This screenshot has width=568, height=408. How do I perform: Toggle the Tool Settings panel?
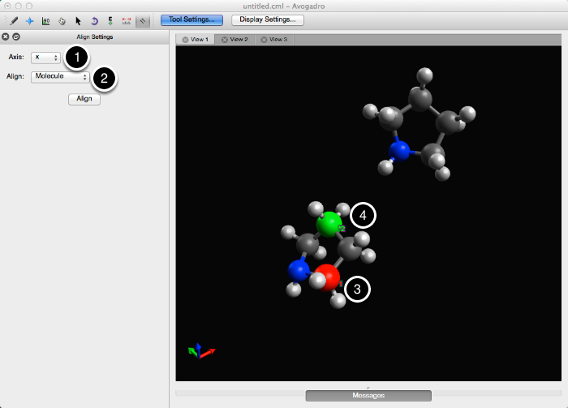(x=191, y=19)
